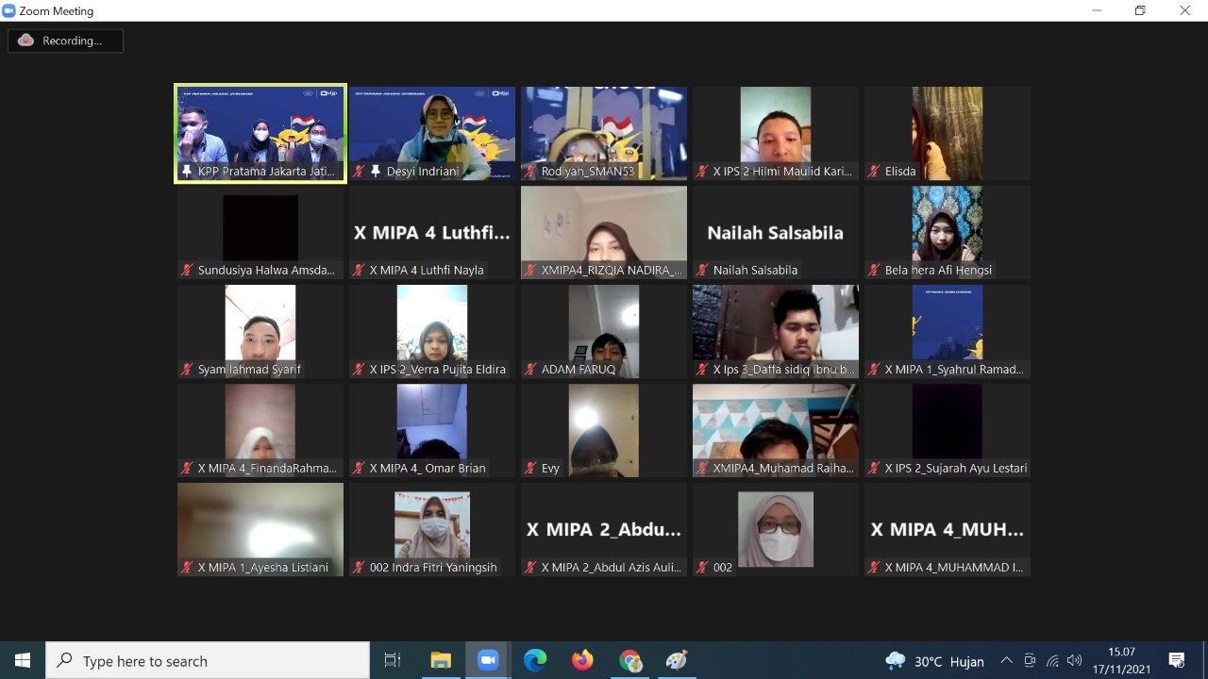Launch Firefox from the taskbar

(582, 660)
